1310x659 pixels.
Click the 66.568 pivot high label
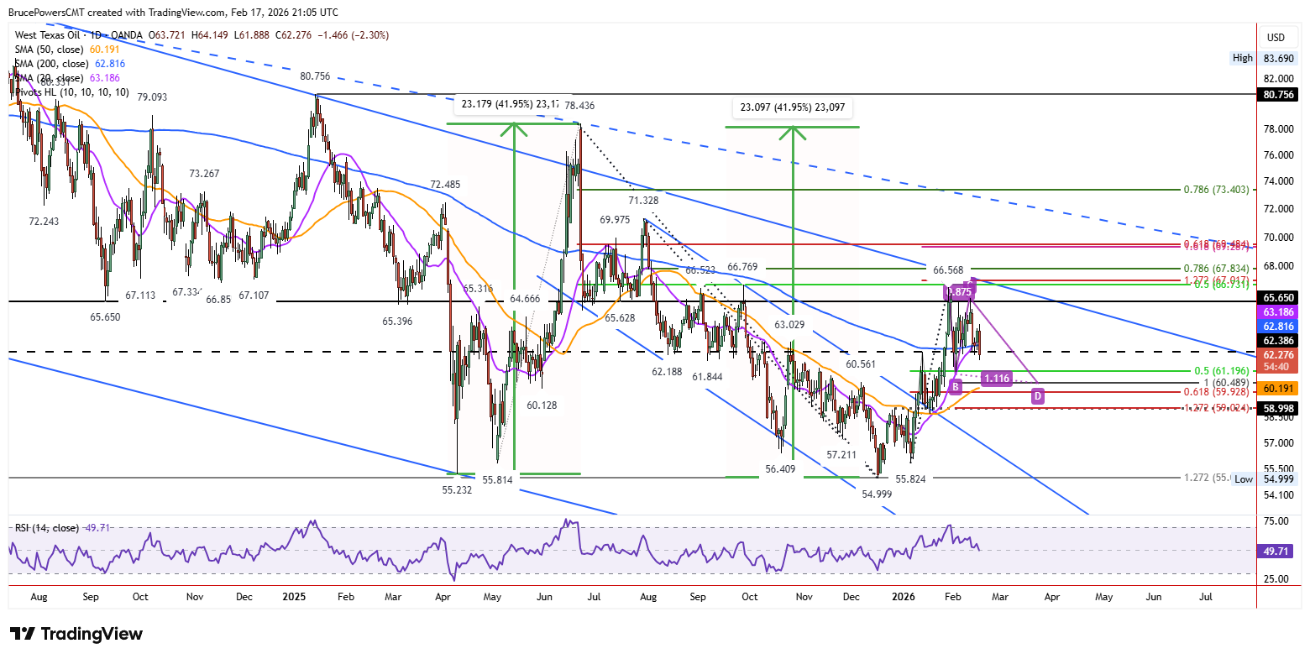[x=949, y=269]
